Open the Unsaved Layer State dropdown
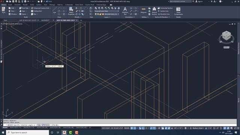 106,11
